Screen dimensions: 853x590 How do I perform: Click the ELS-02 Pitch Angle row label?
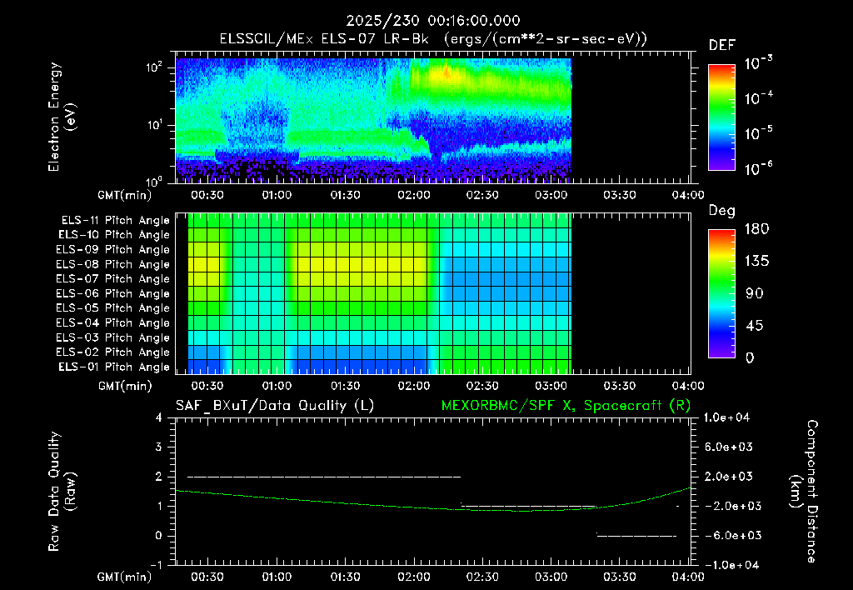pyautogui.click(x=113, y=352)
